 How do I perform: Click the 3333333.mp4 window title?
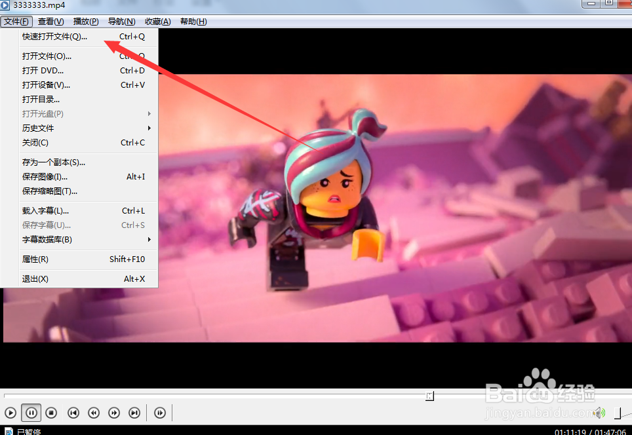(x=39, y=5)
